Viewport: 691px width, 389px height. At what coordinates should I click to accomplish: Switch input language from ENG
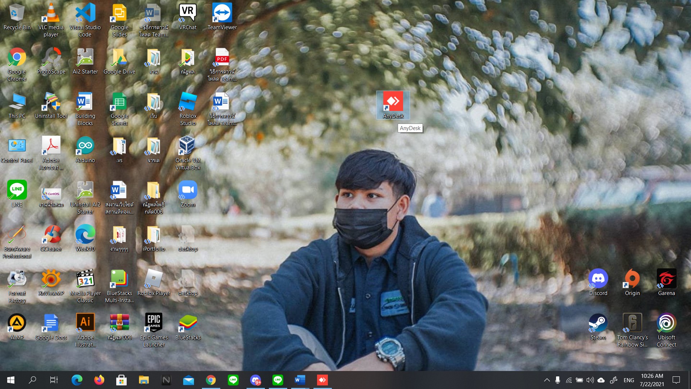629,380
